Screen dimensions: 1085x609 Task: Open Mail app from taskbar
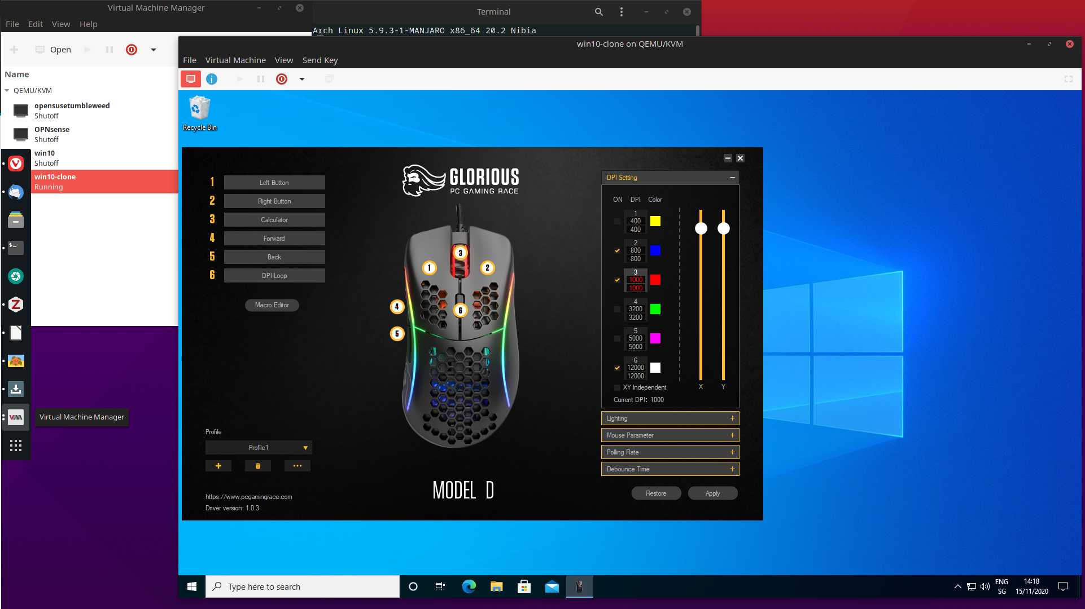(x=552, y=586)
